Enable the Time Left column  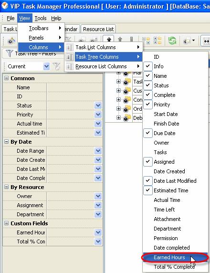pos(175,210)
